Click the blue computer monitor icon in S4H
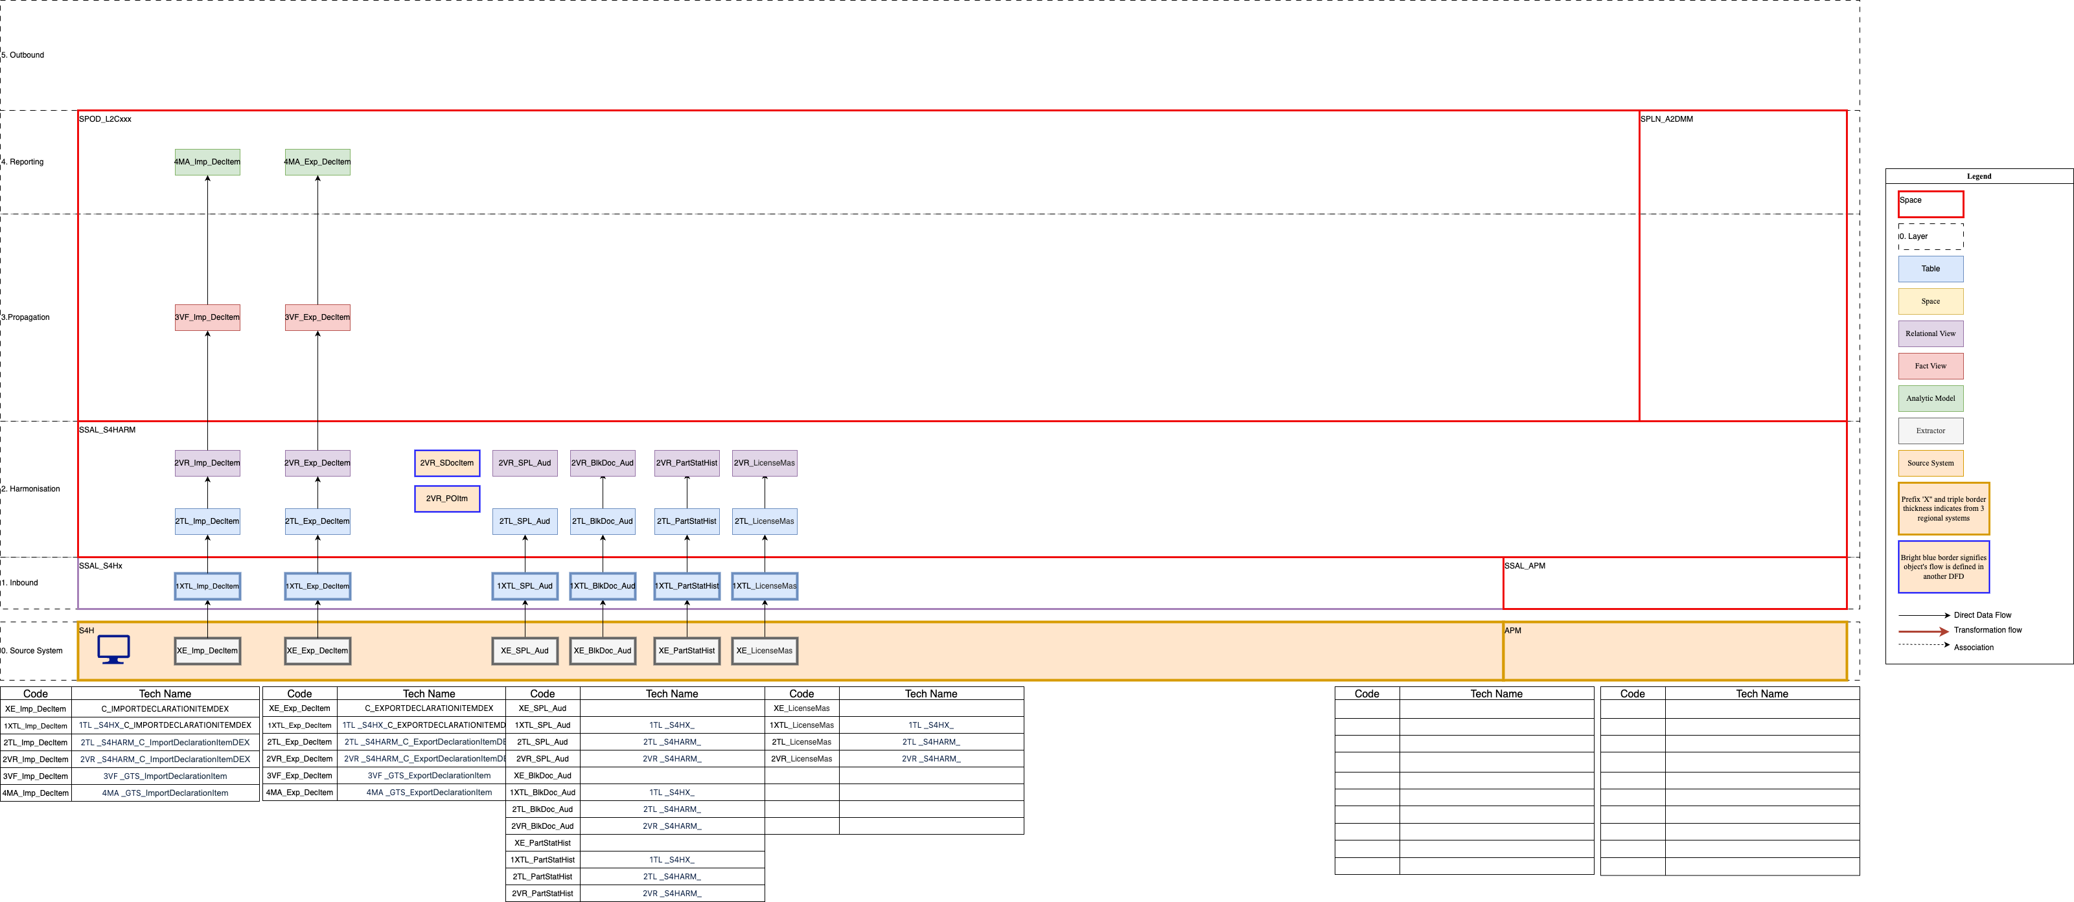The width and height of the screenshot is (2074, 902). coord(113,649)
